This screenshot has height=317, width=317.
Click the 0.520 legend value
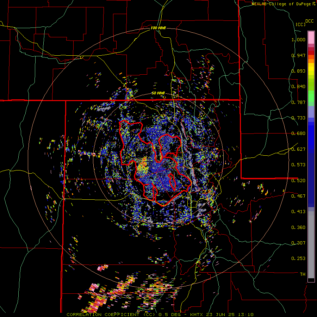click(298, 180)
